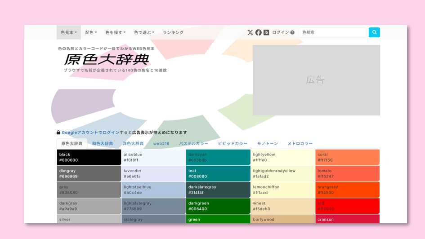
Task: Select the tomato #ff6347 swatch
Action: [x=348, y=173]
